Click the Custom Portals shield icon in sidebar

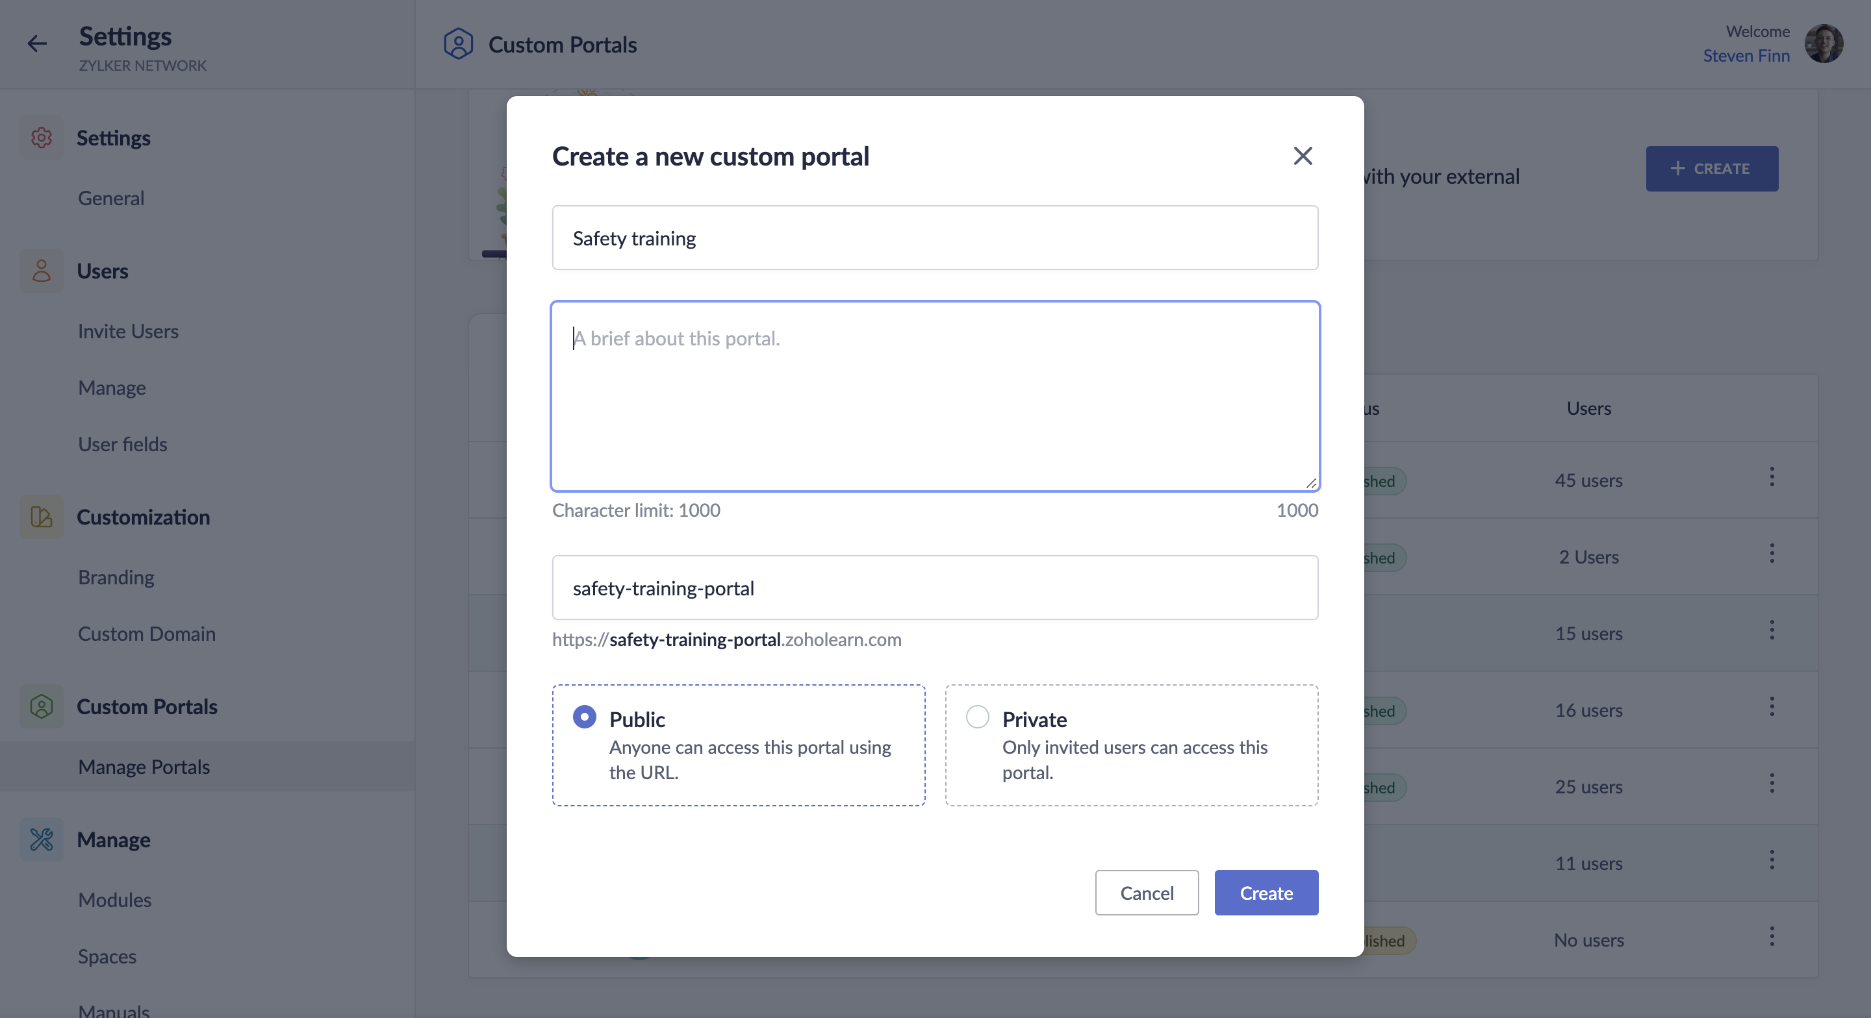(x=42, y=706)
